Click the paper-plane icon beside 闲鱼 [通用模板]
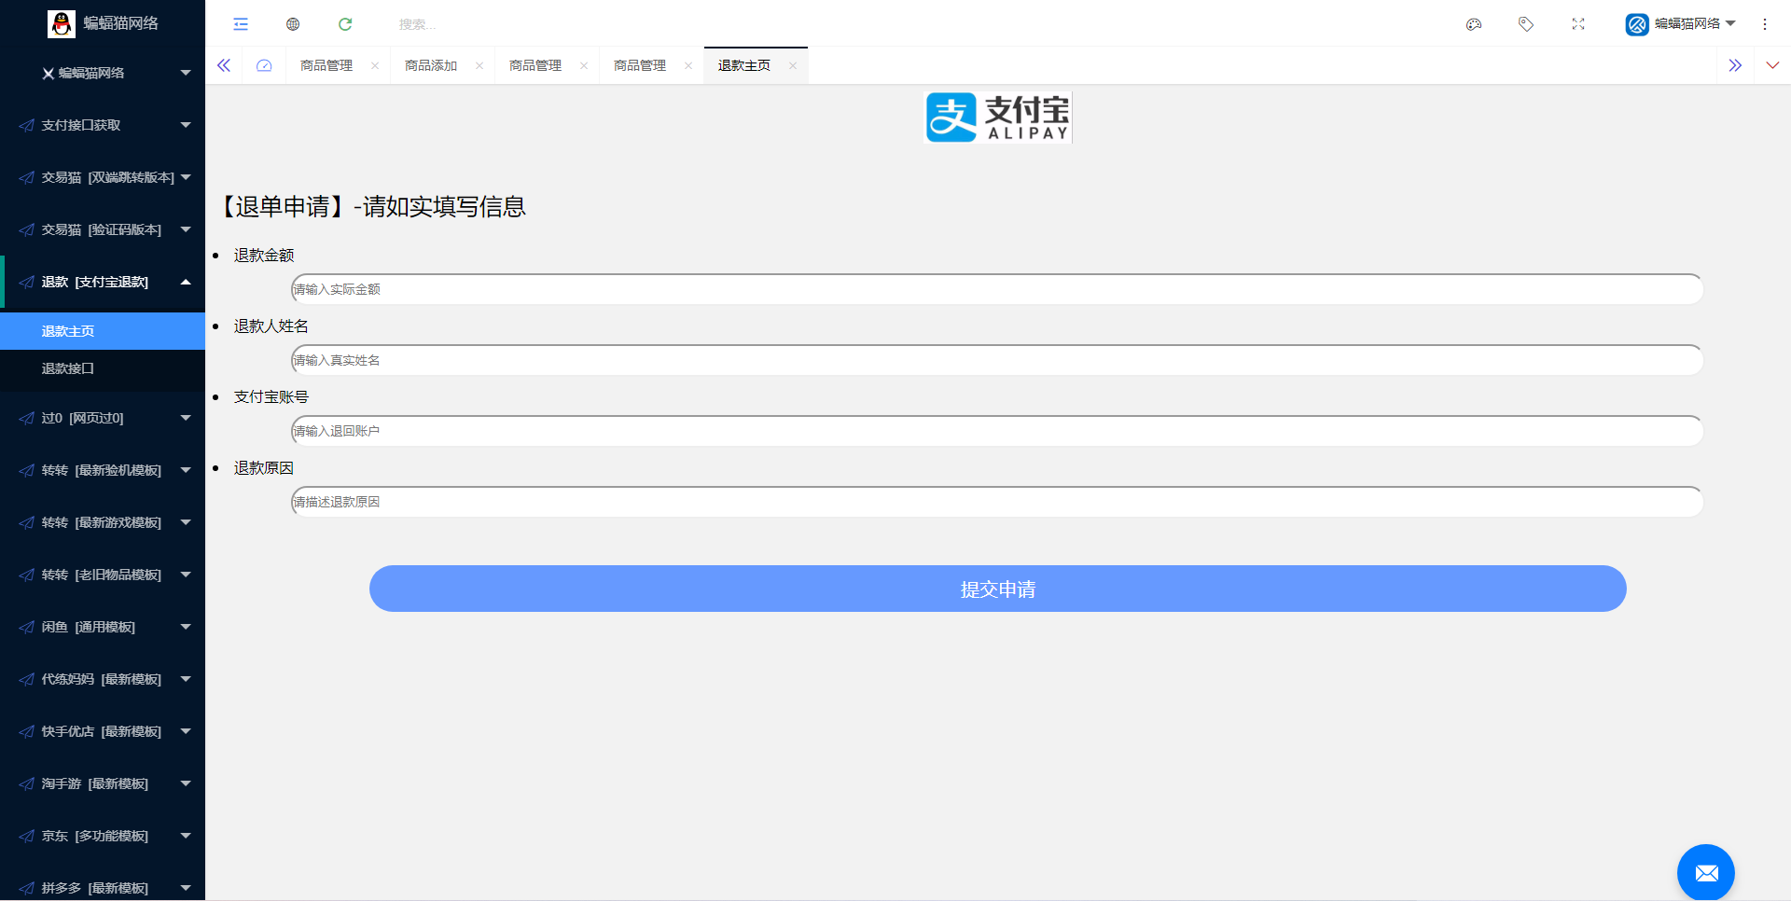Screen dimensions: 1791x901 pyautogui.click(x=27, y=627)
